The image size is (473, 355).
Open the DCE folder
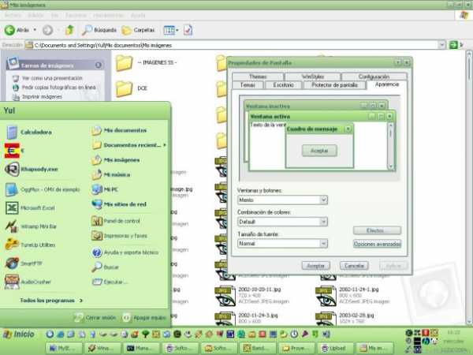tap(132, 88)
